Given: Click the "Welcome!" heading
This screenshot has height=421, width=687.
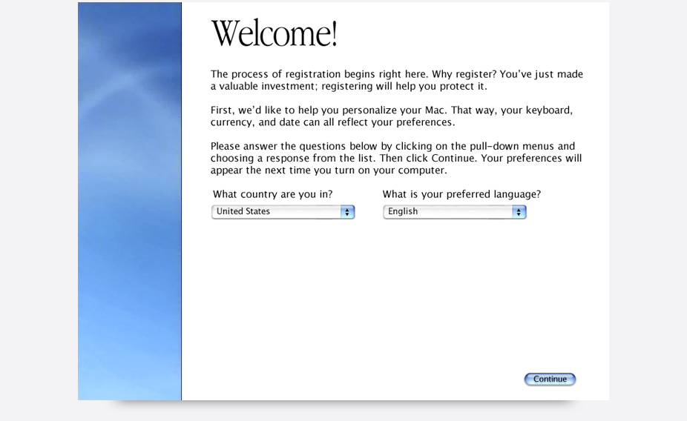Looking at the screenshot, I should tap(274, 34).
